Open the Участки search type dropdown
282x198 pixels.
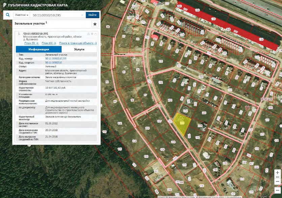pyautogui.click(x=22, y=15)
